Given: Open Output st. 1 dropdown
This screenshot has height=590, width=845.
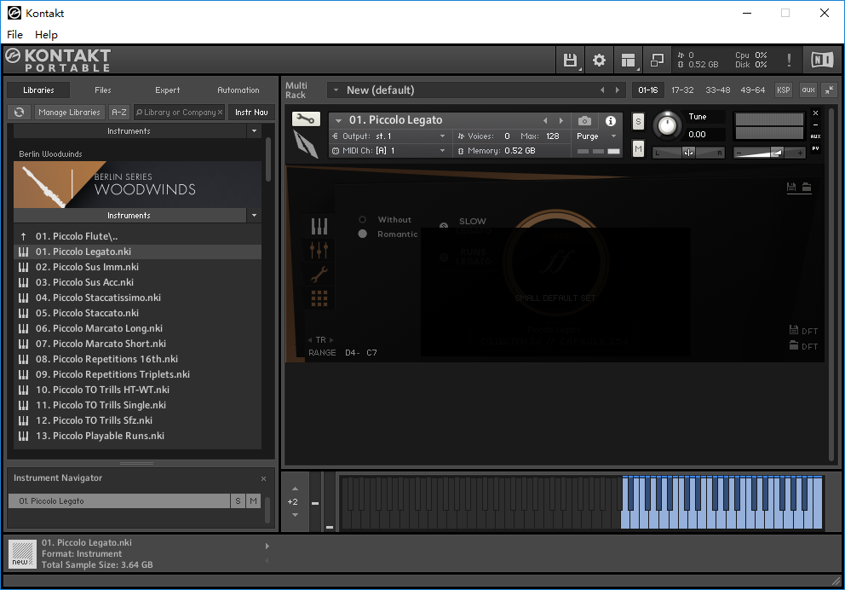Looking at the screenshot, I should pyautogui.click(x=442, y=136).
